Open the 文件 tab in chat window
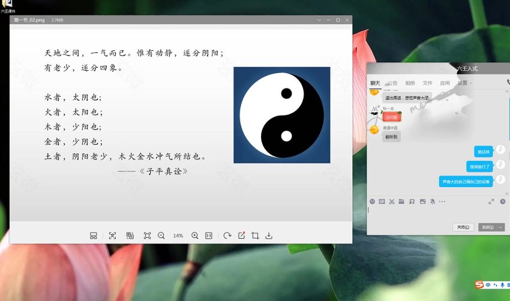This screenshot has width=510, height=301. click(427, 83)
